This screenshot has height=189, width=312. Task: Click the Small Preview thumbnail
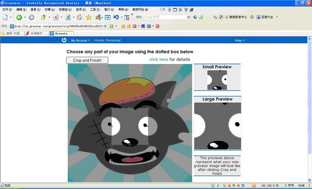point(217,80)
